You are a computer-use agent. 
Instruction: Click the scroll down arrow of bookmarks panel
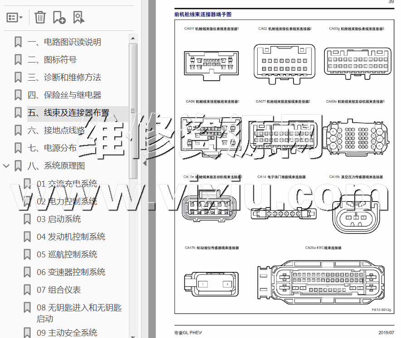133,335
